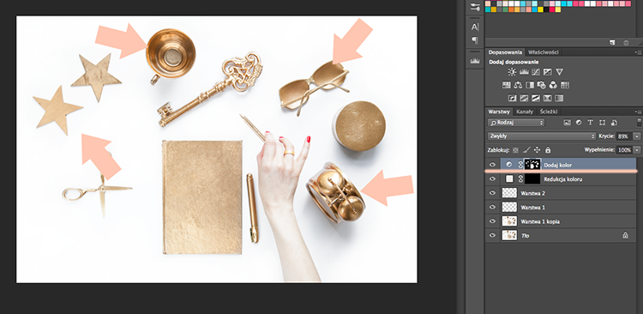Hide the Redukcja koloru layer

click(x=492, y=179)
